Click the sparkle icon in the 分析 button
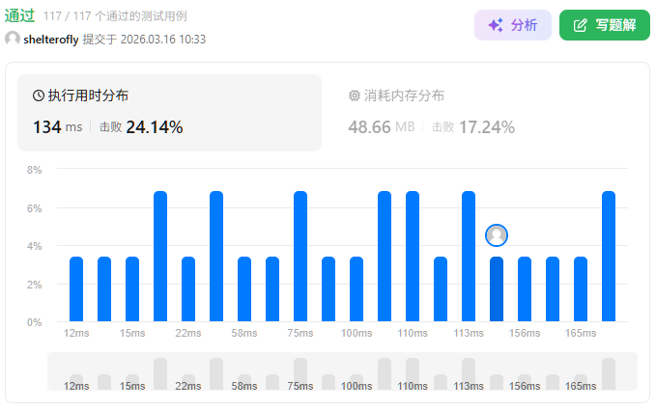Image resolution: width=656 pixels, height=410 pixels. coord(496,25)
